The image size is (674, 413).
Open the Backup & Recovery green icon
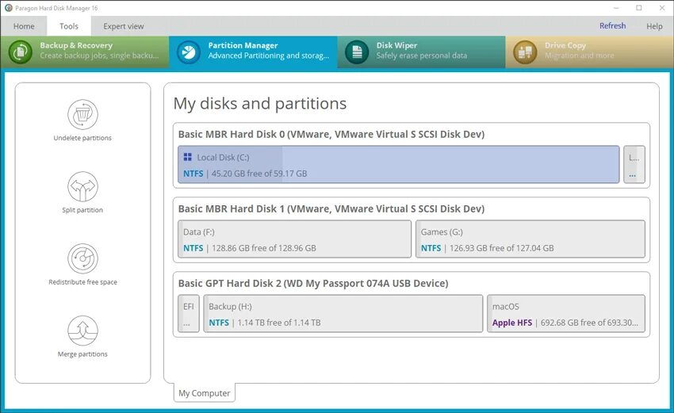(x=20, y=52)
